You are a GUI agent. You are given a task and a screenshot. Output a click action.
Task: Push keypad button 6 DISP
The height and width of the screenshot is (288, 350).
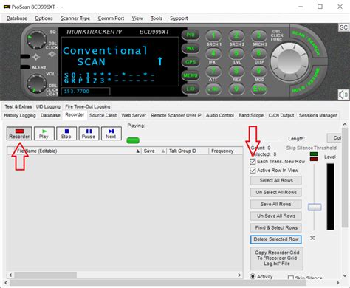(x=259, y=53)
